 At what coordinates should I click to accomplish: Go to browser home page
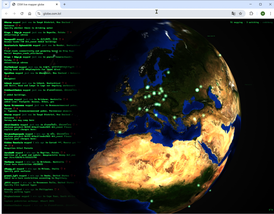click(30, 14)
